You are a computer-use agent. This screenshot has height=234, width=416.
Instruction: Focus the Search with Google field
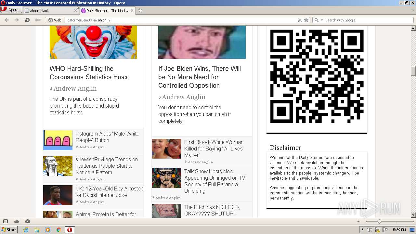click(369, 20)
